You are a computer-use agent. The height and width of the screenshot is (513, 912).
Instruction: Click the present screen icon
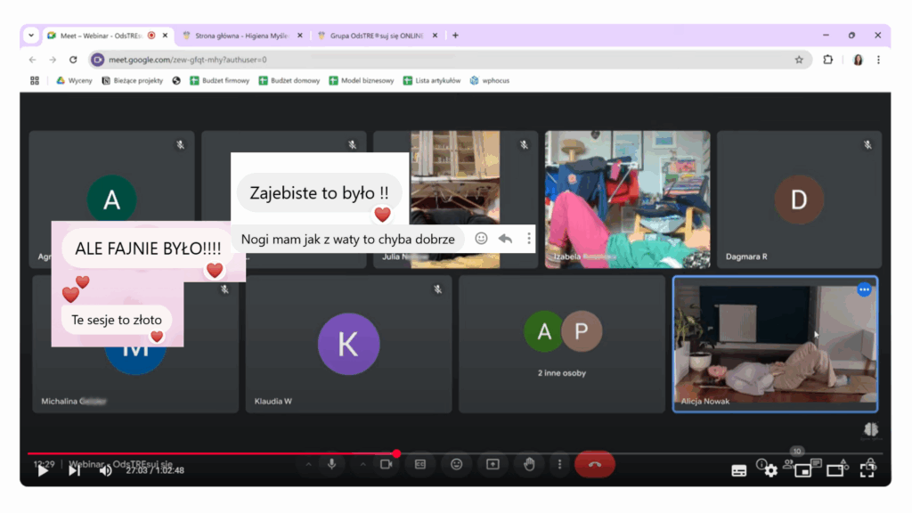click(x=493, y=464)
